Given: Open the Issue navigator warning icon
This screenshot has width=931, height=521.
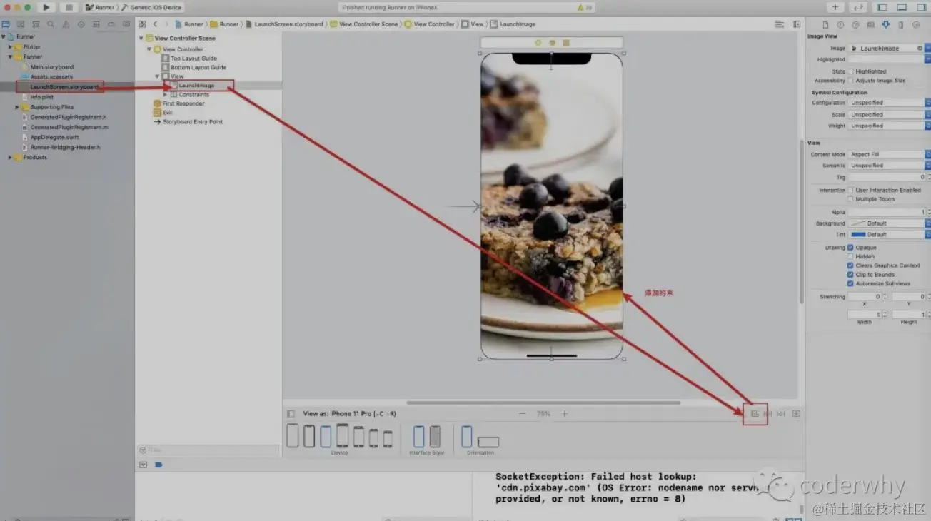Looking at the screenshot, I should pyautogui.click(x=66, y=24).
